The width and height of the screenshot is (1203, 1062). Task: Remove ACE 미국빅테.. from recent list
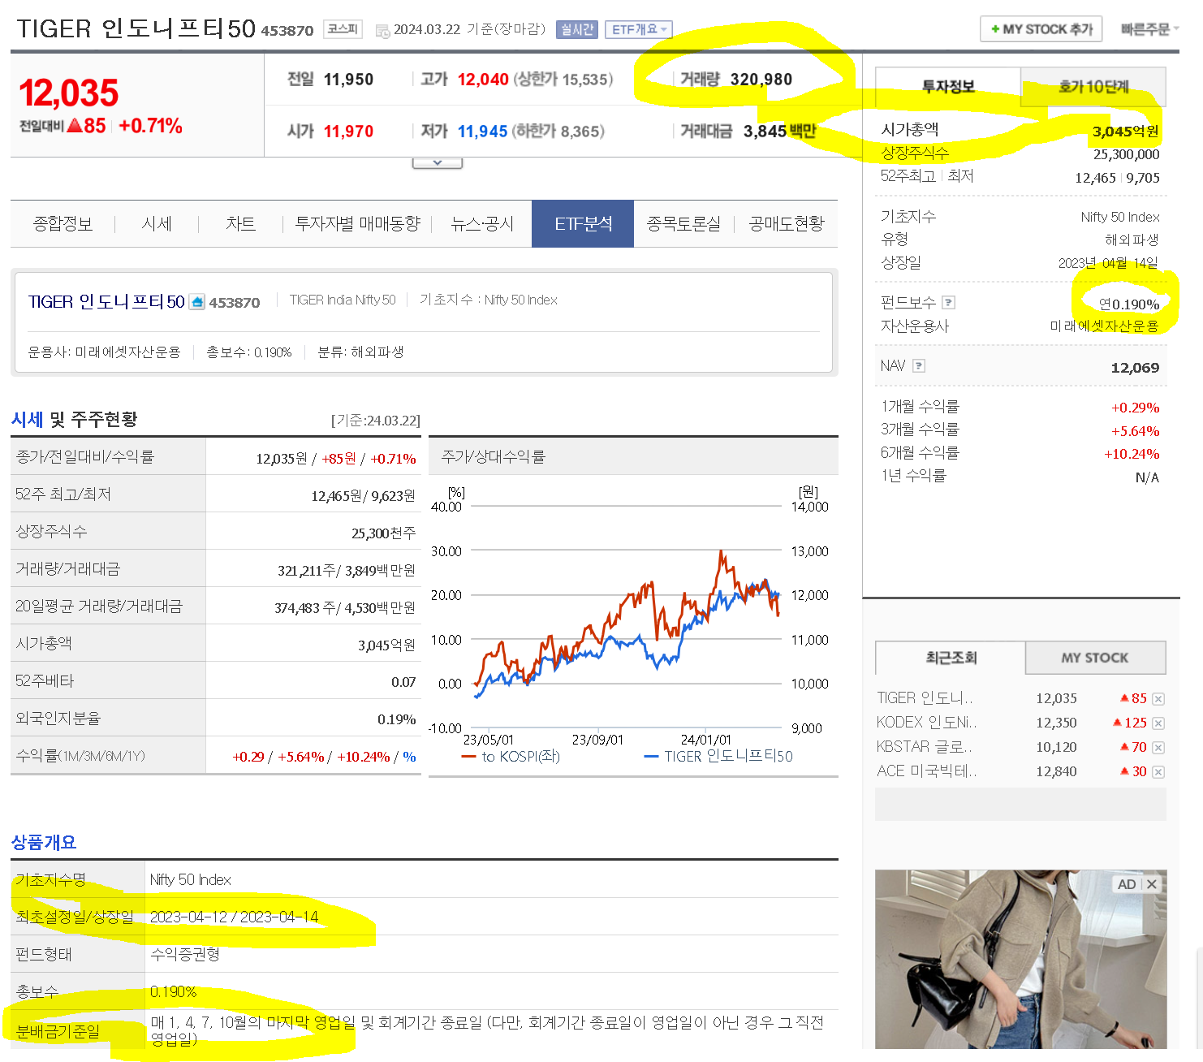click(1158, 772)
